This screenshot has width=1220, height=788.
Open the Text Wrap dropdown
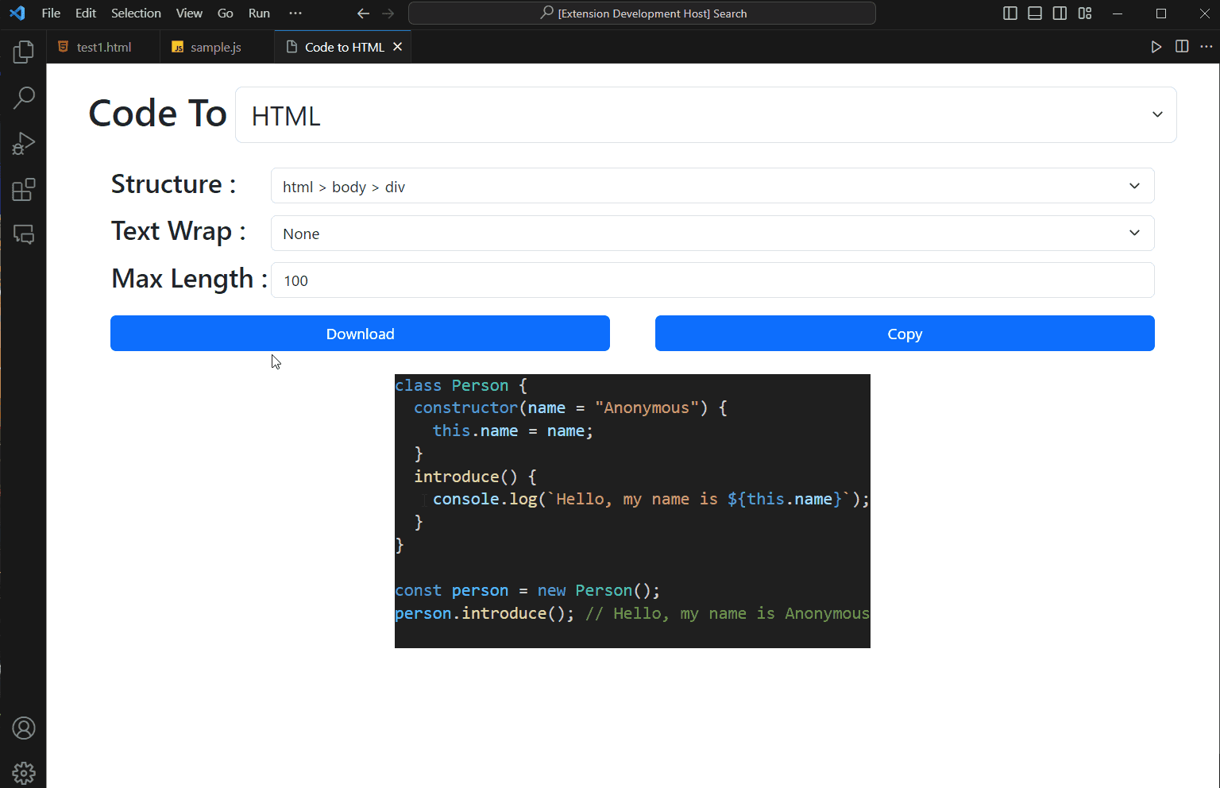tap(712, 233)
